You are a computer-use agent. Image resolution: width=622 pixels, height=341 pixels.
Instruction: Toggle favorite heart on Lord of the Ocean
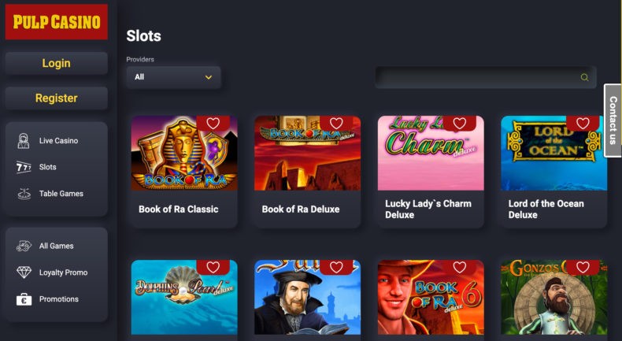click(583, 124)
